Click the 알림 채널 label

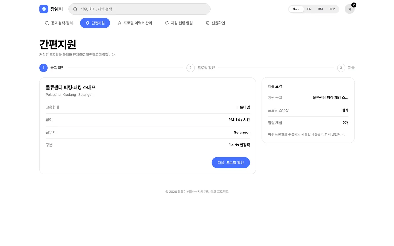tap(275, 123)
